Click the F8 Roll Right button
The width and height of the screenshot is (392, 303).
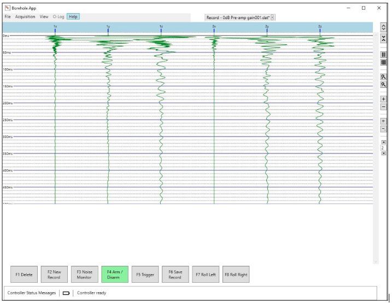click(236, 275)
